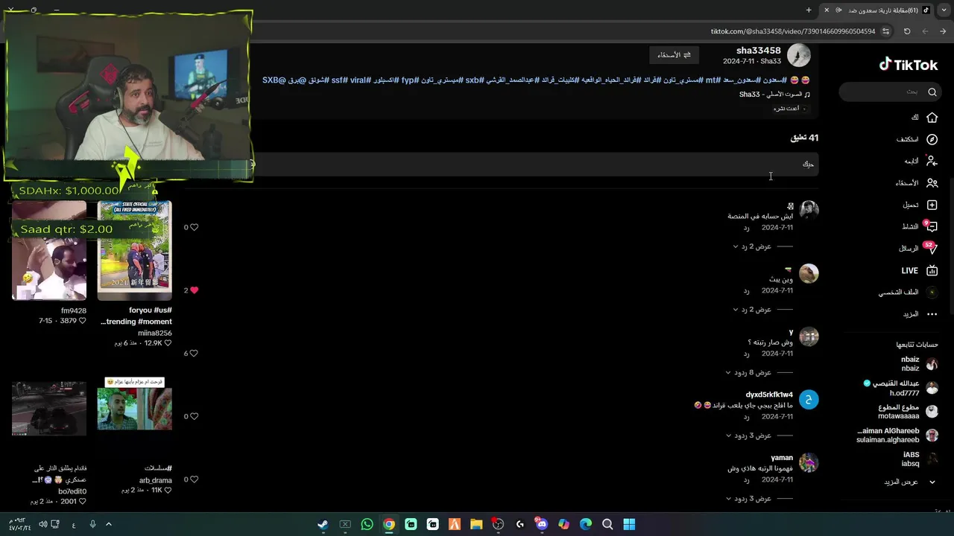
Task: Like the comment by dyxd5rkfk1w4
Action: coord(194,416)
